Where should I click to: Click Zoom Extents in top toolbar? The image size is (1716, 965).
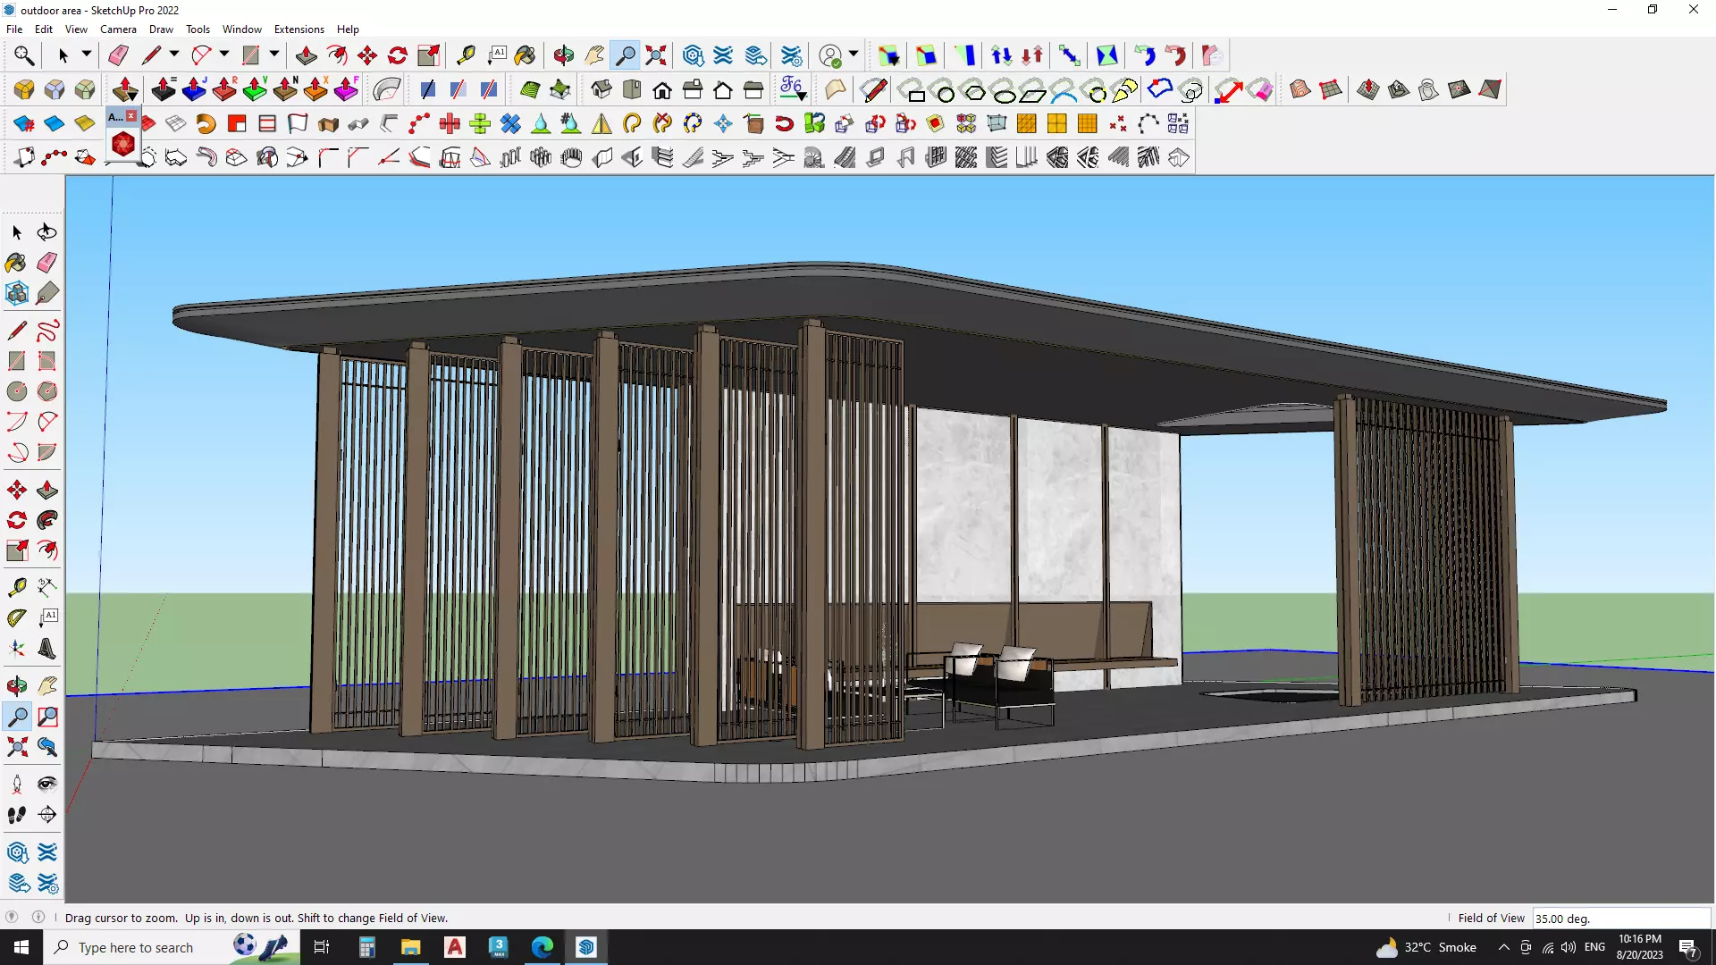[x=656, y=55]
